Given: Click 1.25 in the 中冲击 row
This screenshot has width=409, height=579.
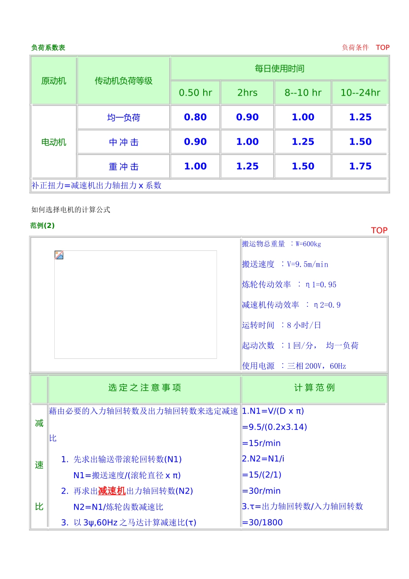Looking at the screenshot, I should pyautogui.click(x=303, y=142).
